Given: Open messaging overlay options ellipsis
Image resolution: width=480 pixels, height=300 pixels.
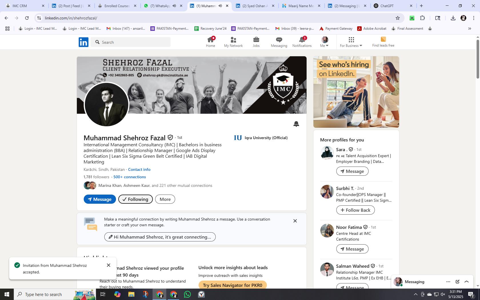Looking at the screenshot, I should pyautogui.click(x=448, y=282).
